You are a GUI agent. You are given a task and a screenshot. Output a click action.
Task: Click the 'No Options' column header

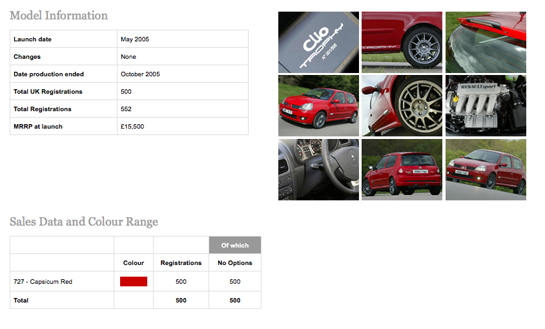(x=235, y=262)
